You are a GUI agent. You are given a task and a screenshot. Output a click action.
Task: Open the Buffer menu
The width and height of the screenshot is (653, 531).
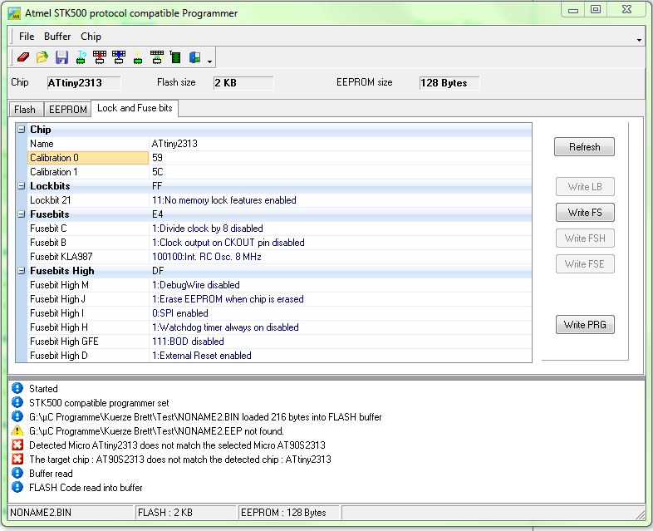tap(57, 37)
